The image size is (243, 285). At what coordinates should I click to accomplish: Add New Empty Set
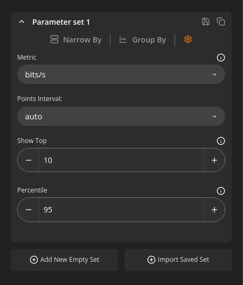coord(64,260)
